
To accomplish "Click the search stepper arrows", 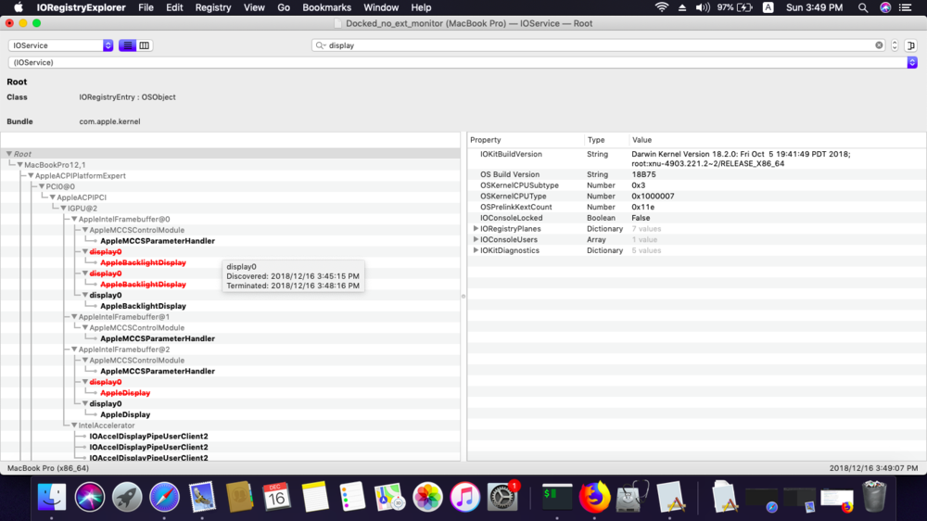I will pyautogui.click(x=895, y=45).
